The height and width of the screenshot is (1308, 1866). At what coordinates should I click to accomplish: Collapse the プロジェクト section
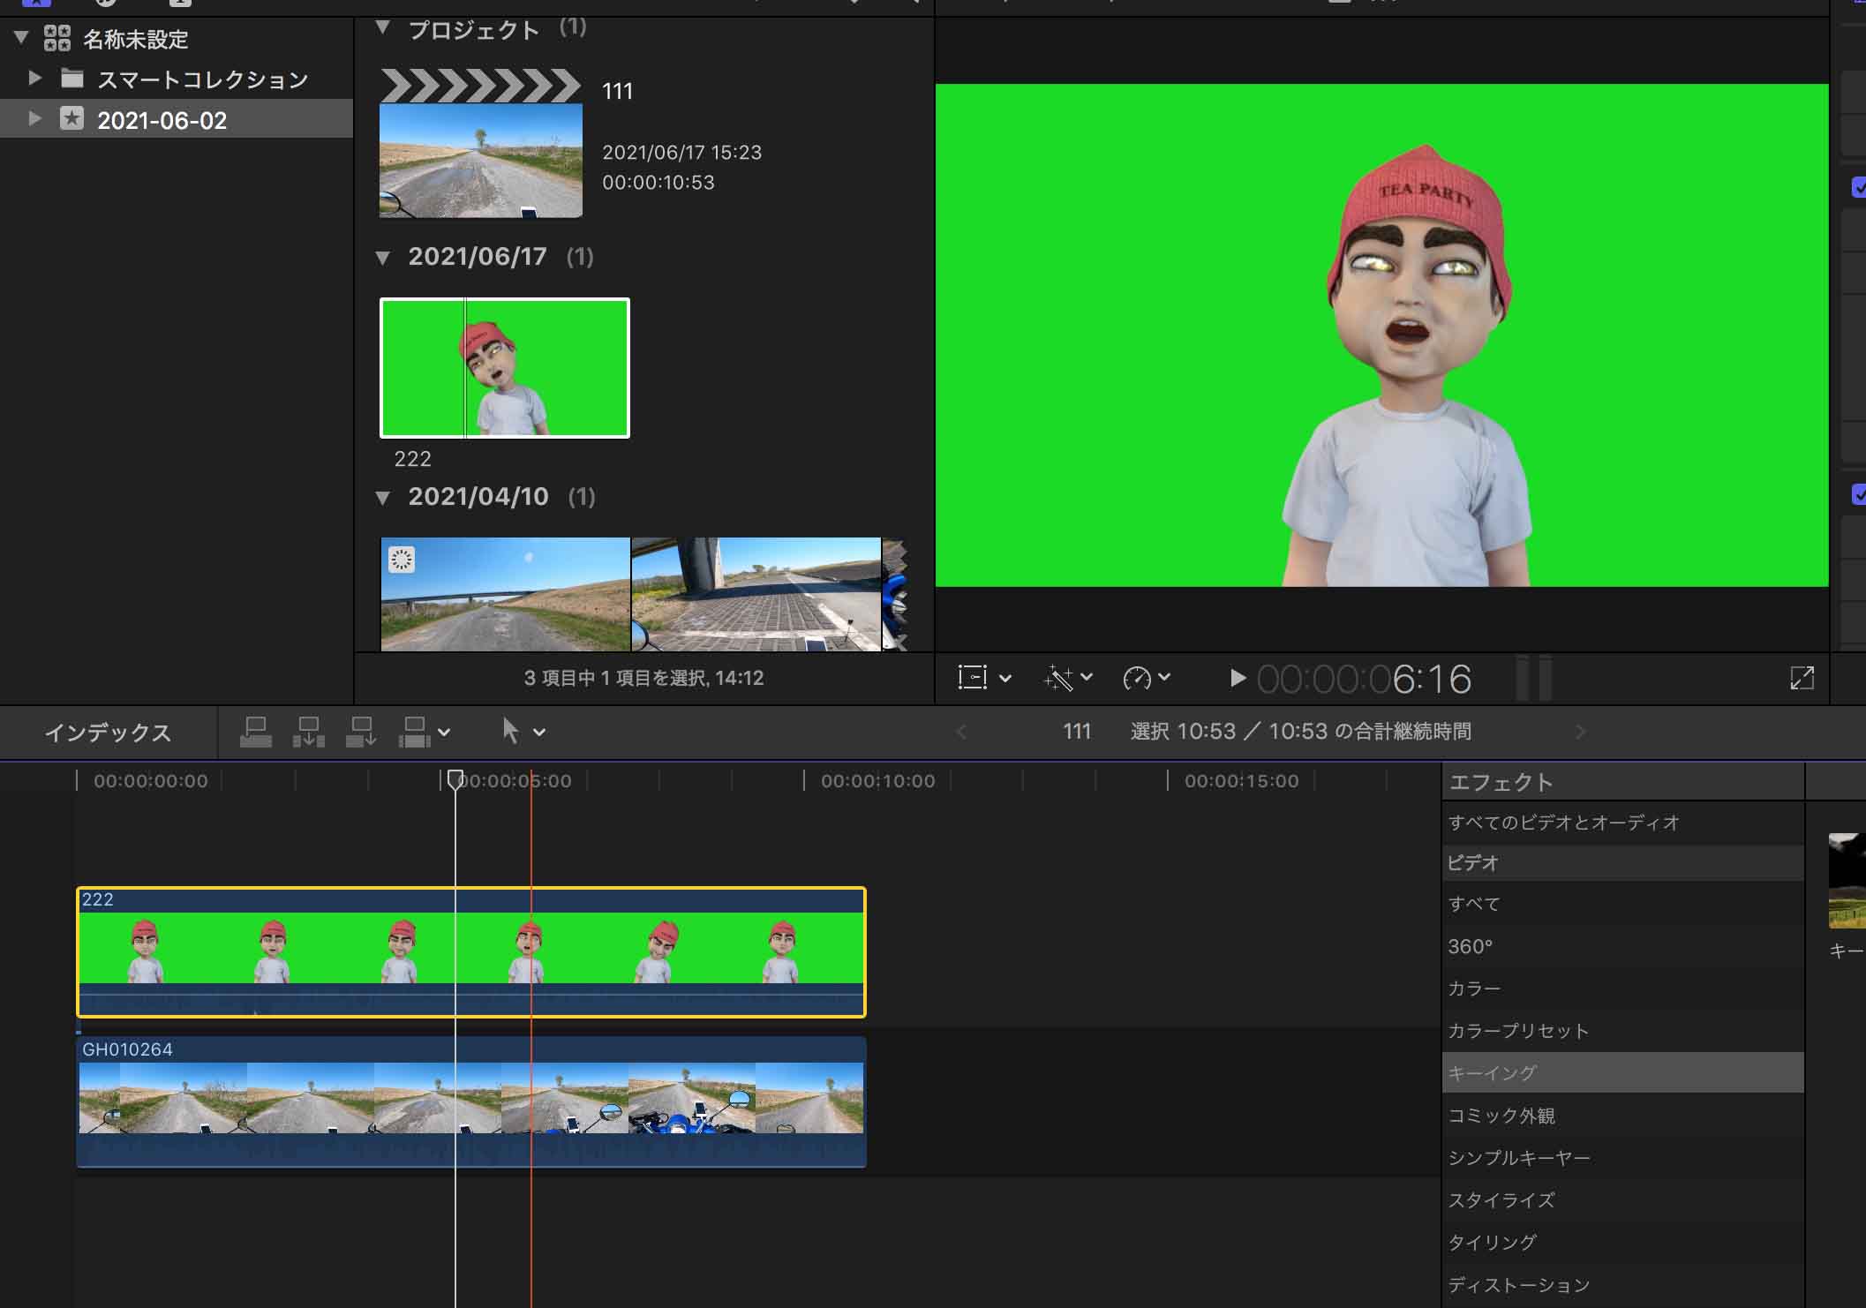pyautogui.click(x=382, y=28)
